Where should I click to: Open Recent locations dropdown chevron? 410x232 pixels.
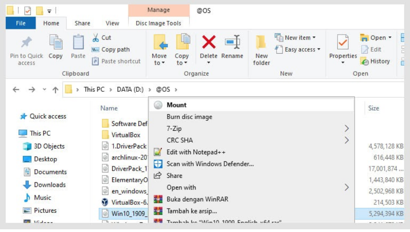44,90
